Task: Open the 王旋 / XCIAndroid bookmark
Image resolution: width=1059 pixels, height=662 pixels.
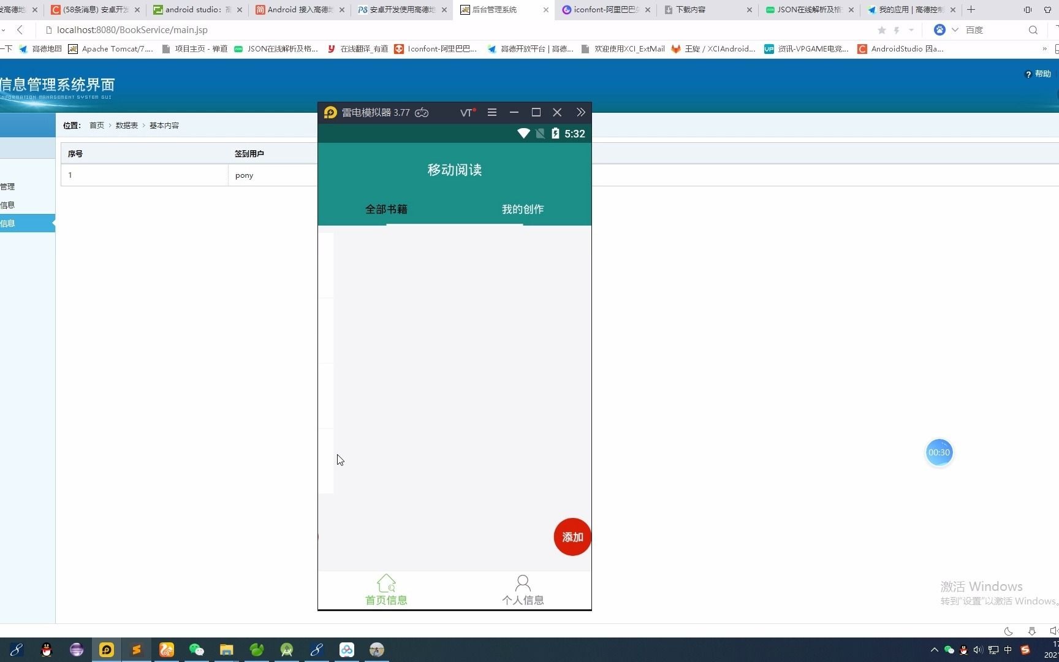Action: (x=713, y=49)
